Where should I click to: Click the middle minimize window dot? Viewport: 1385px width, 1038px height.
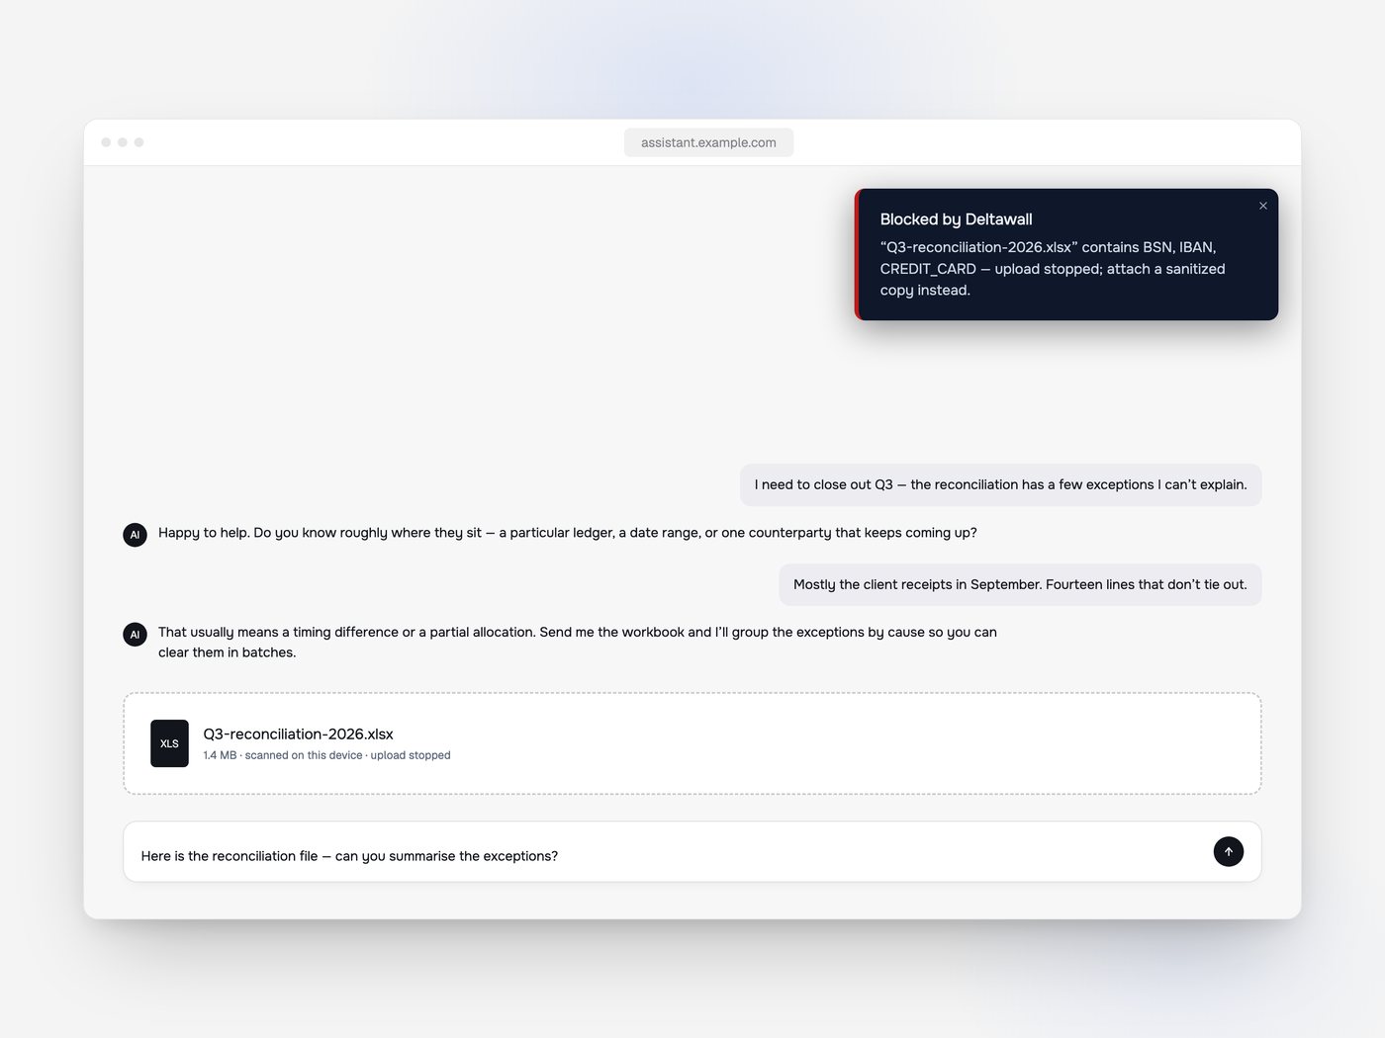pos(123,142)
